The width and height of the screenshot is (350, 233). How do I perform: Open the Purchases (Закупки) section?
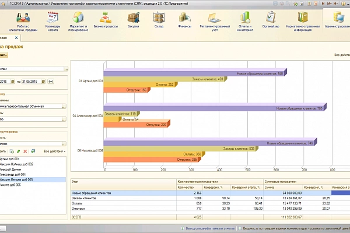coord(134,19)
